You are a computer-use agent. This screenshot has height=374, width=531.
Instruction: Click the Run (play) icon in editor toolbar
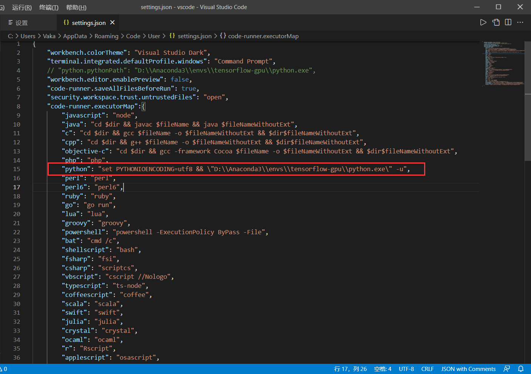(483, 22)
